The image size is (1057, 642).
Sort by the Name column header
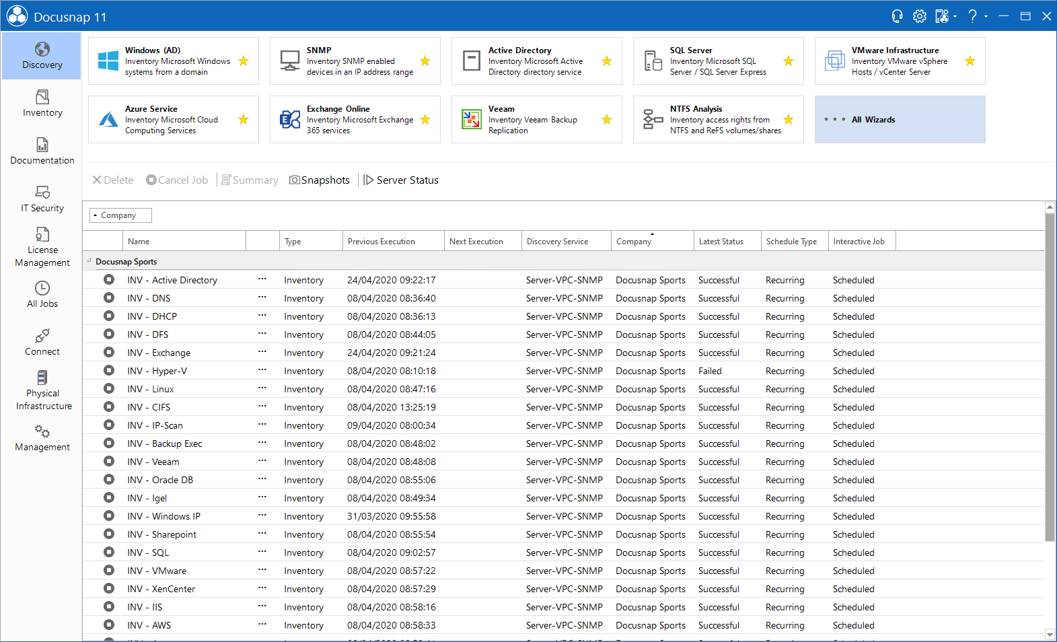(x=184, y=241)
